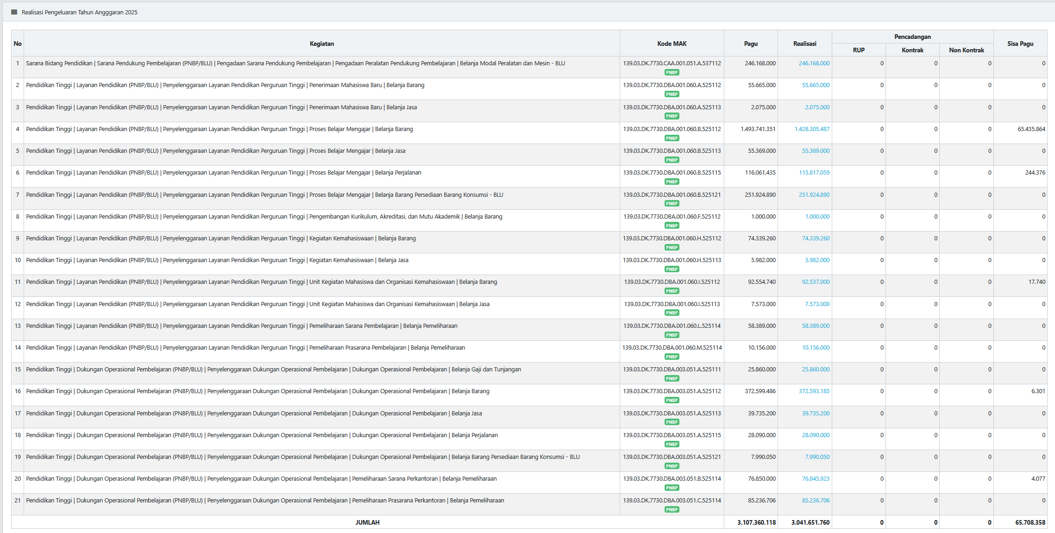Click realisasi amount 115.817.059 for Belanja Perjalanan
This screenshot has height=533, width=1055.
pos(814,173)
